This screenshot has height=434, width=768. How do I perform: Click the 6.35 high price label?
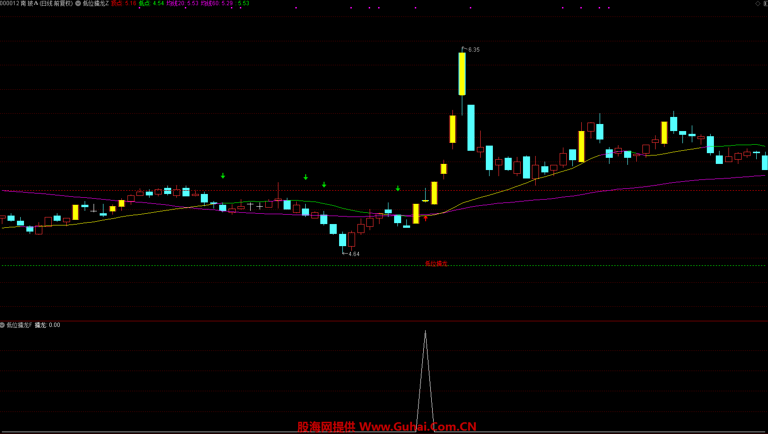pyautogui.click(x=474, y=50)
